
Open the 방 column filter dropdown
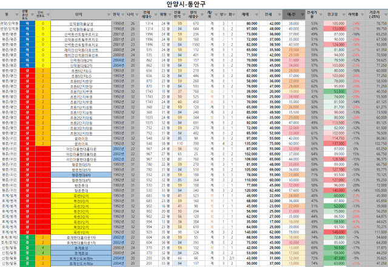click(x=225, y=15)
